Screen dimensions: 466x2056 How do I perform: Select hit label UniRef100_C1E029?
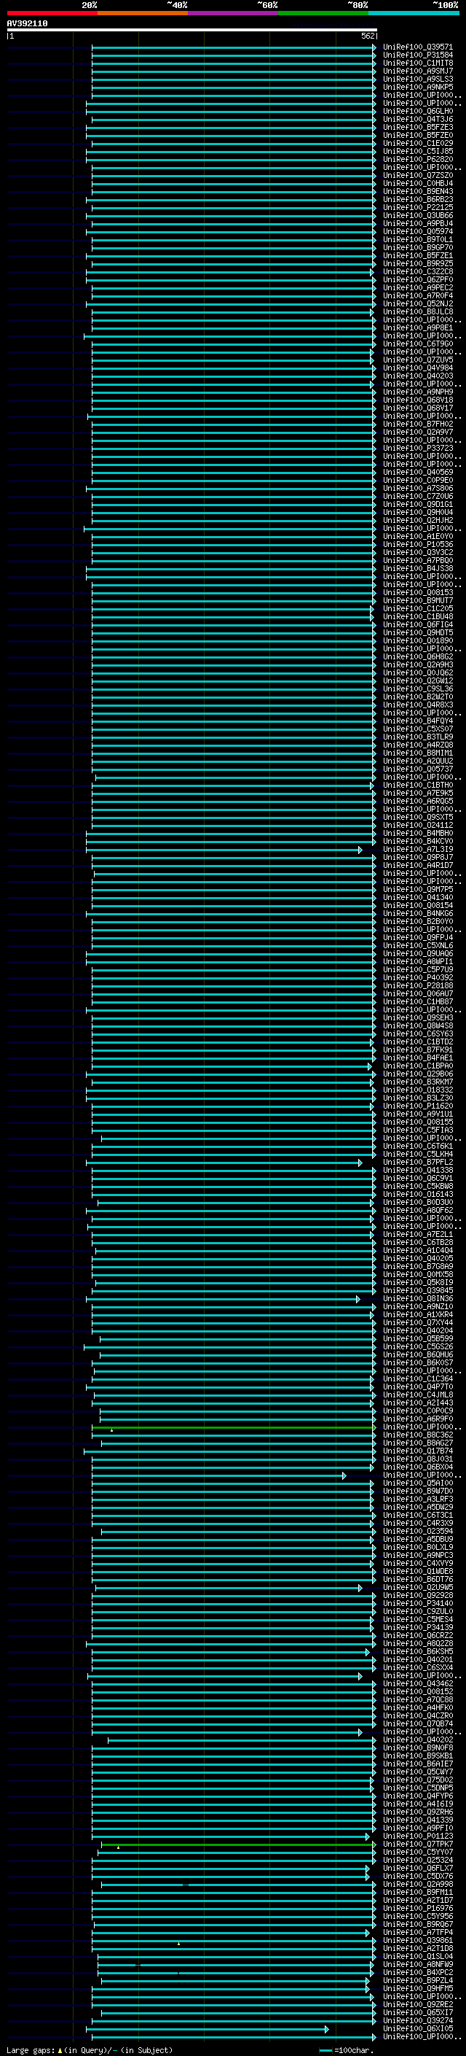coord(417,144)
